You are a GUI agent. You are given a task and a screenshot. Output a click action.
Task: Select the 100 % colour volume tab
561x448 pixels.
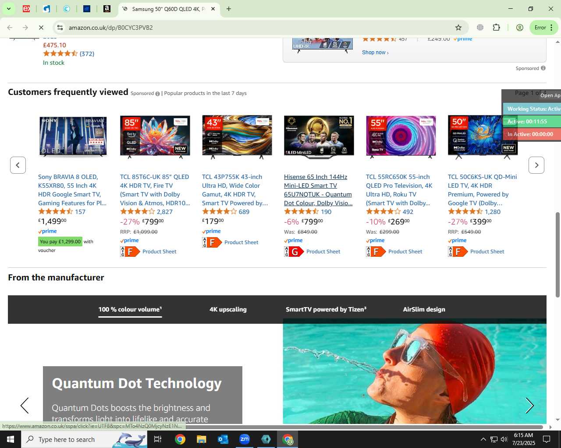pos(130,309)
